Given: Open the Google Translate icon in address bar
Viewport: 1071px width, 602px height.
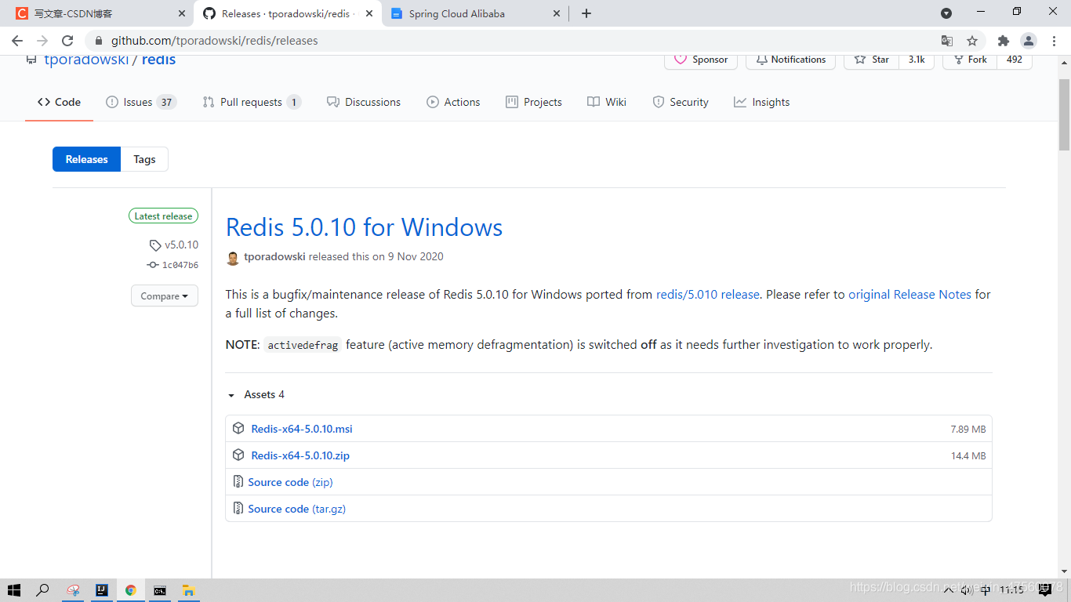Looking at the screenshot, I should tap(947, 41).
